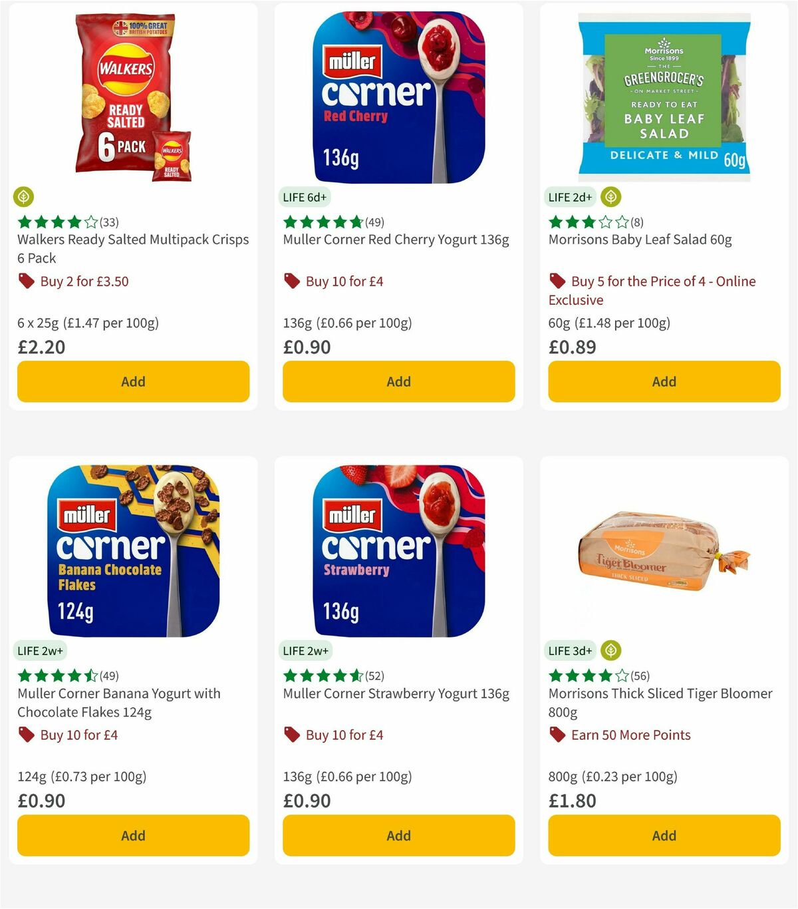Click the tag icon next to Earn 50 More Points
The width and height of the screenshot is (798, 909).
click(x=557, y=735)
